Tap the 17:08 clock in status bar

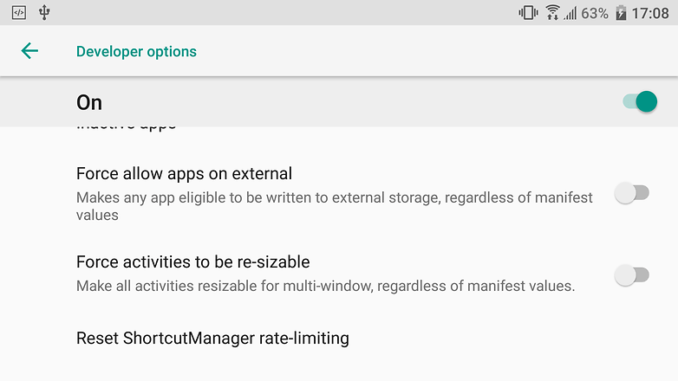650,13
